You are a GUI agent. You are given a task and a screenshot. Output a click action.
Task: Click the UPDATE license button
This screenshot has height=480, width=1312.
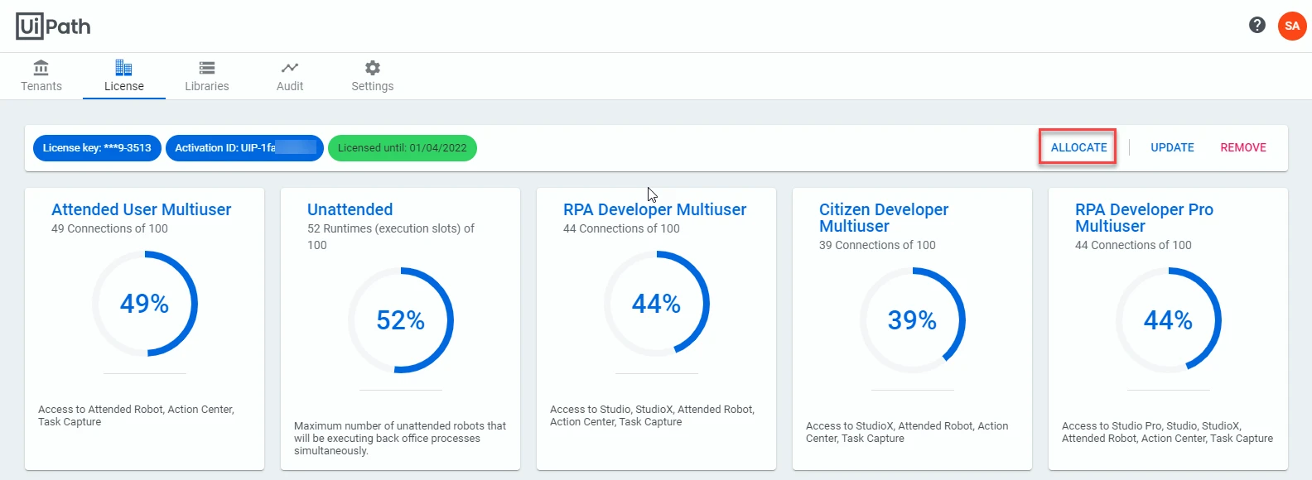tap(1172, 147)
